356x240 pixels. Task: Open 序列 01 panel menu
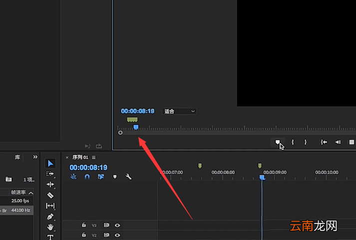94,157
